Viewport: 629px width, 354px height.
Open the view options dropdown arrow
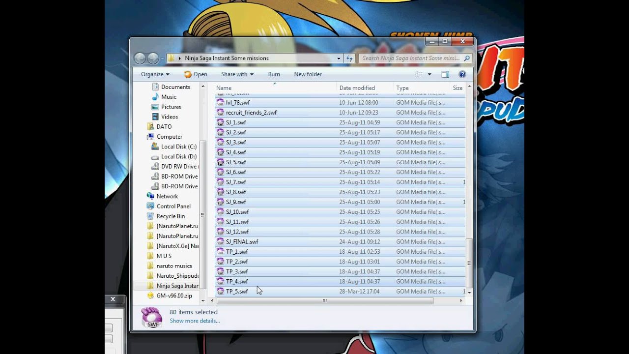[429, 74]
